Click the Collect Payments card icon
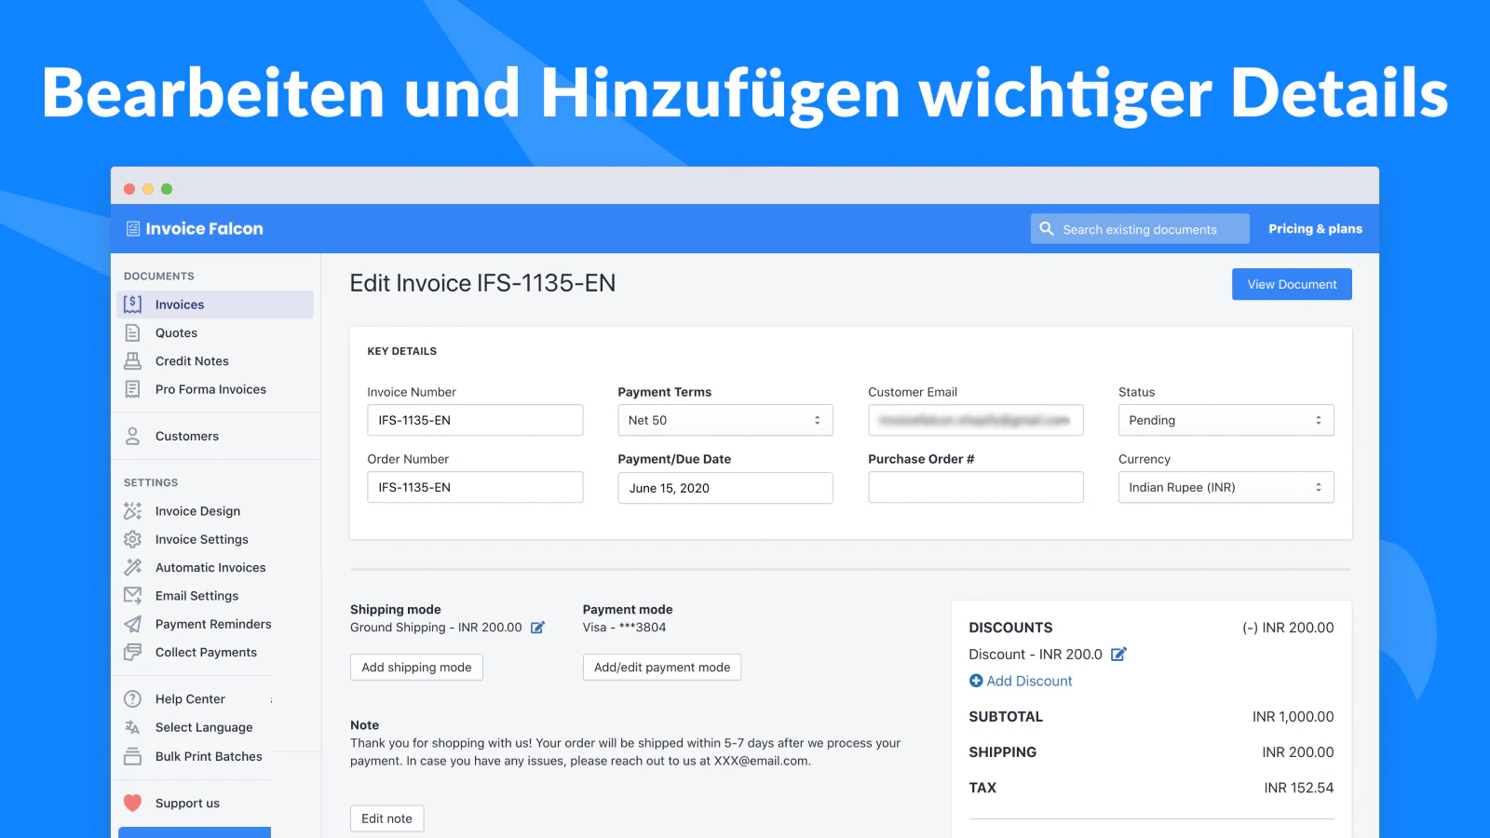The width and height of the screenshot is (1490, 838). [132, 652]
